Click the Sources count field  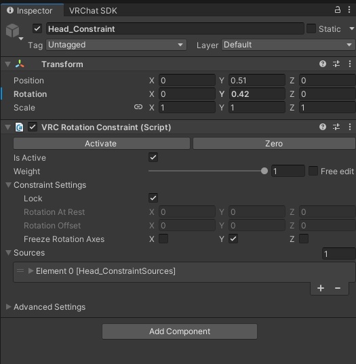point(339,254)
